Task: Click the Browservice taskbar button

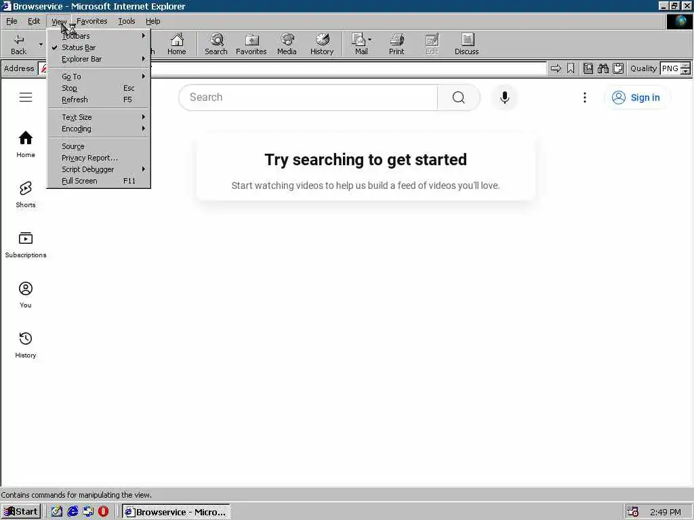Action: coord(176,512)
